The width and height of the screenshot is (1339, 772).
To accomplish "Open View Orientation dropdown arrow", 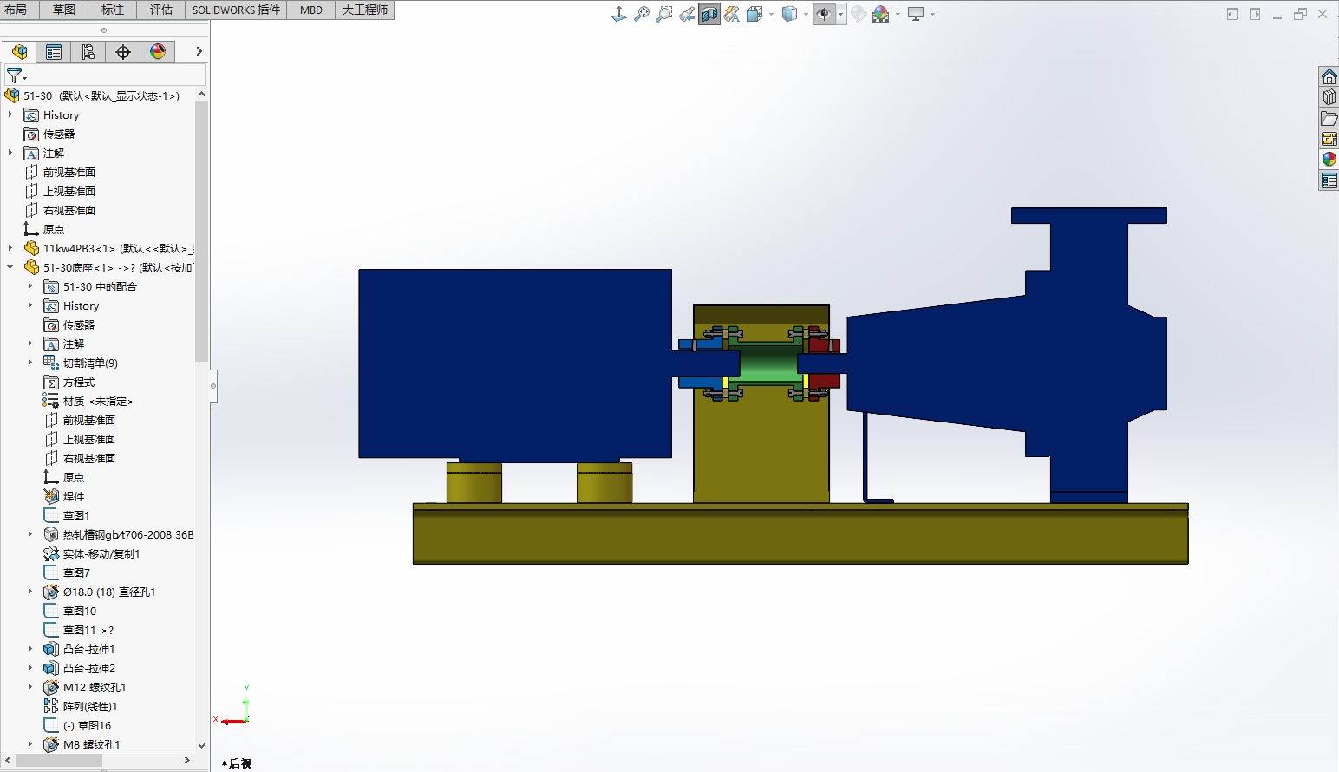I will pos(771,14).
